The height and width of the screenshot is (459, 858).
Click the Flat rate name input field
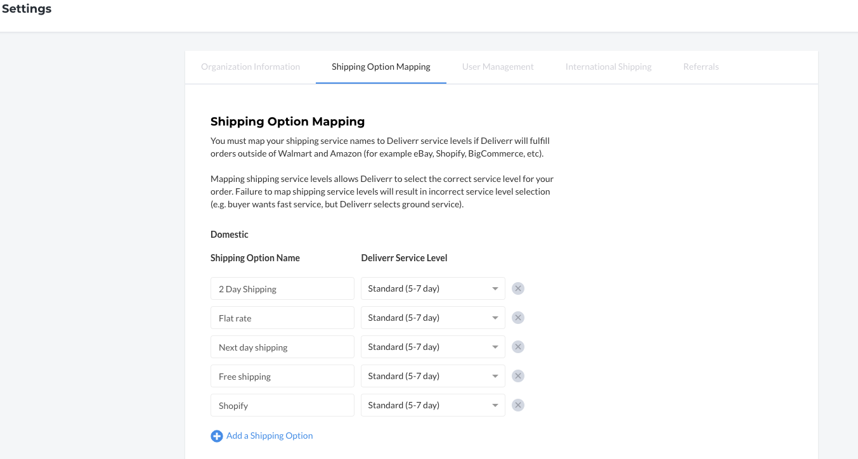[282, 318]
